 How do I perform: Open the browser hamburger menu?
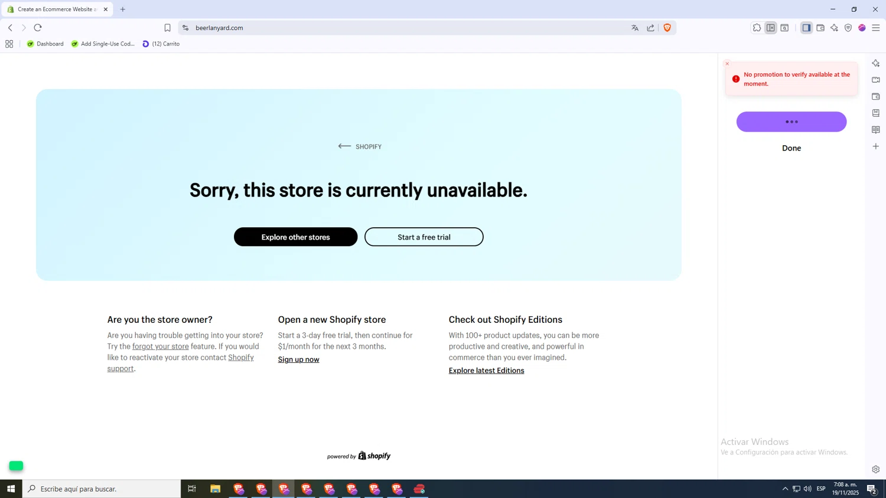[876, 28]
